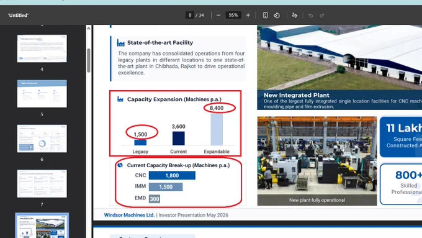Edit the 95% zoom level field
Viewport: 422px width, 238px height.
(233, 16)
